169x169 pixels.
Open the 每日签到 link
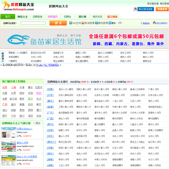point(164,3)
